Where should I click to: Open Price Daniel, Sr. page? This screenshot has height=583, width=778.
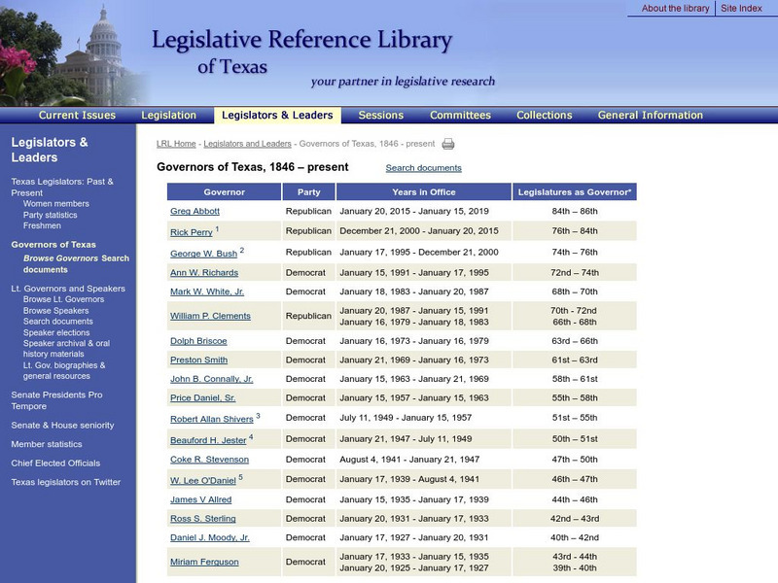pyautogui.click(x=203, y=397)
